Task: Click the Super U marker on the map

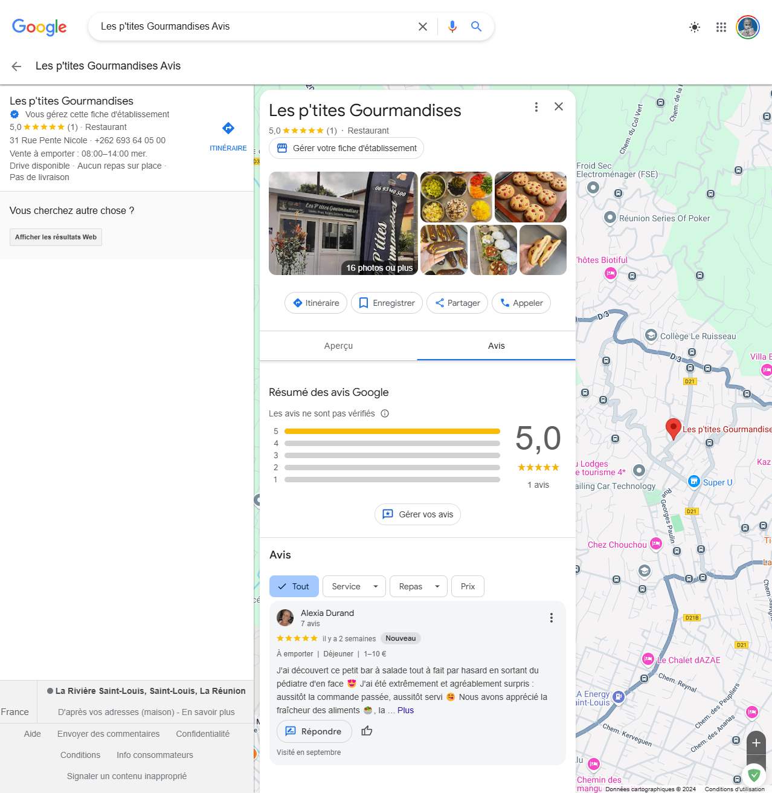Action: point(694,482)
